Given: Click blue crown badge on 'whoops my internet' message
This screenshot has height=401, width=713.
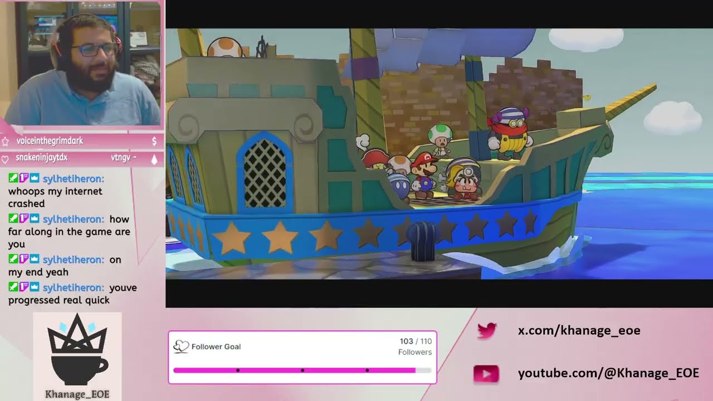Looking at the screenshot, I should (34, 179).
